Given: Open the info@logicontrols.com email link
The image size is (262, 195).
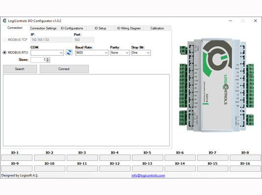Looking at the screenshot, I should point(148,175).
